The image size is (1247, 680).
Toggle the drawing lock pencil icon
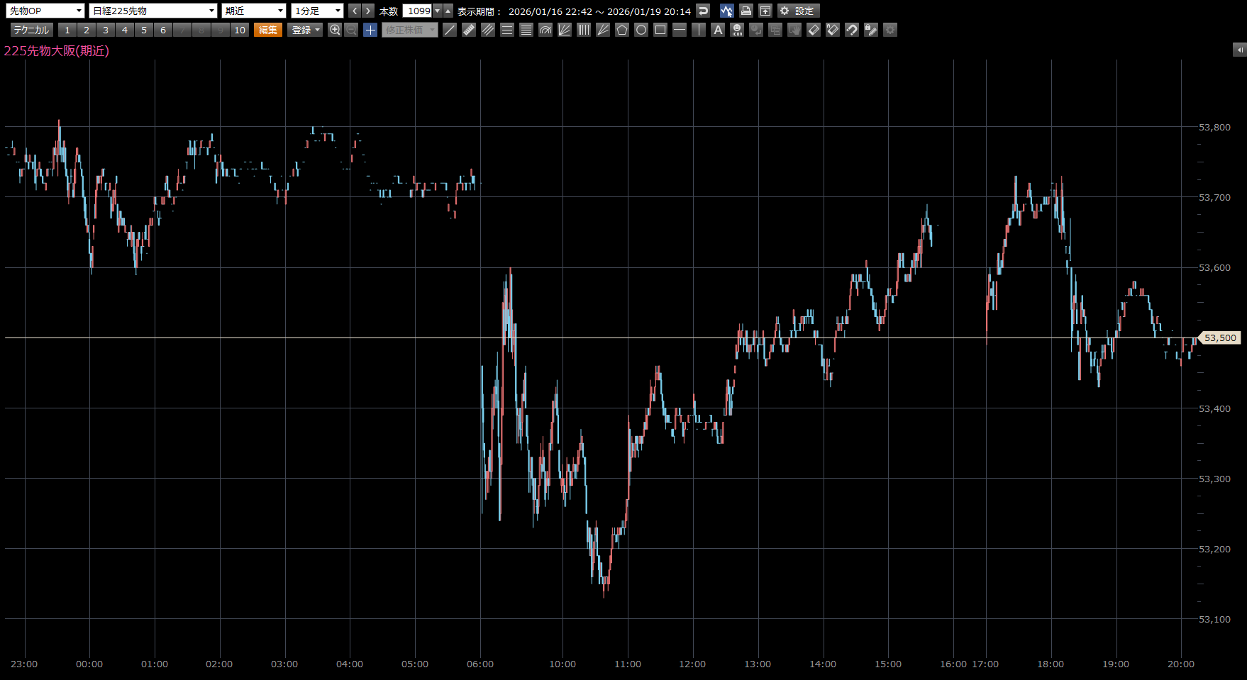[x=871, y=30]
